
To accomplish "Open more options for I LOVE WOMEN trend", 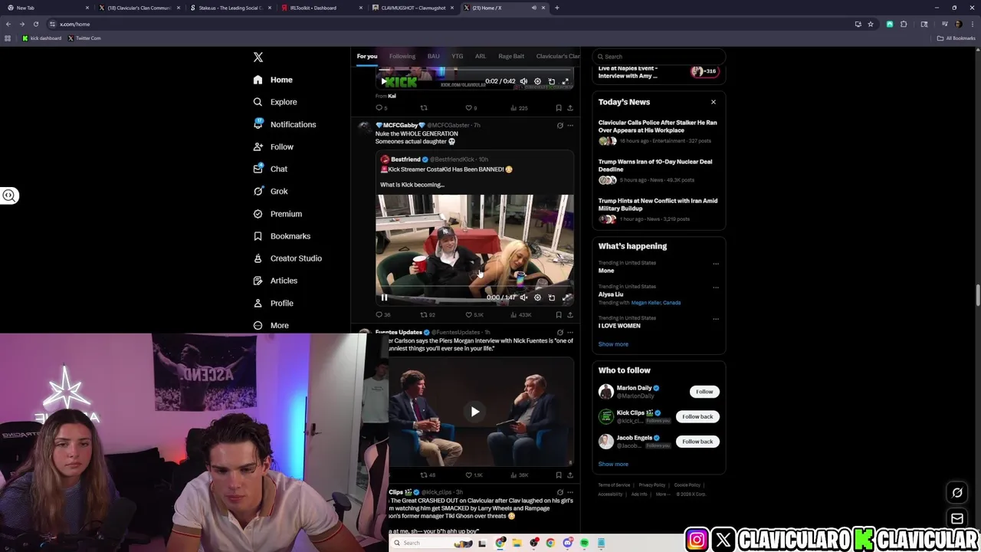I will click(716, 319).
